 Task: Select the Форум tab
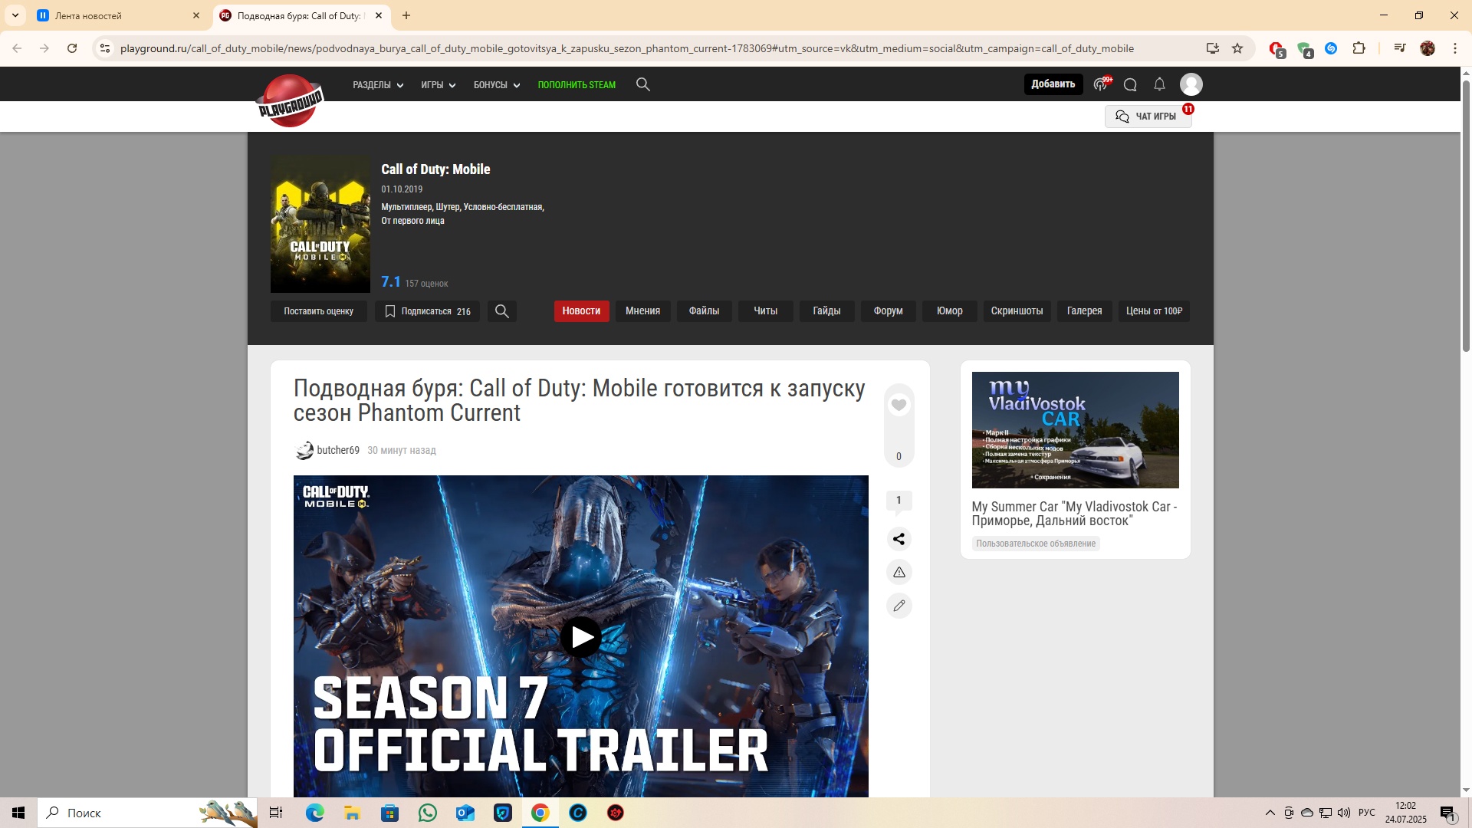[x=888, y=311]
